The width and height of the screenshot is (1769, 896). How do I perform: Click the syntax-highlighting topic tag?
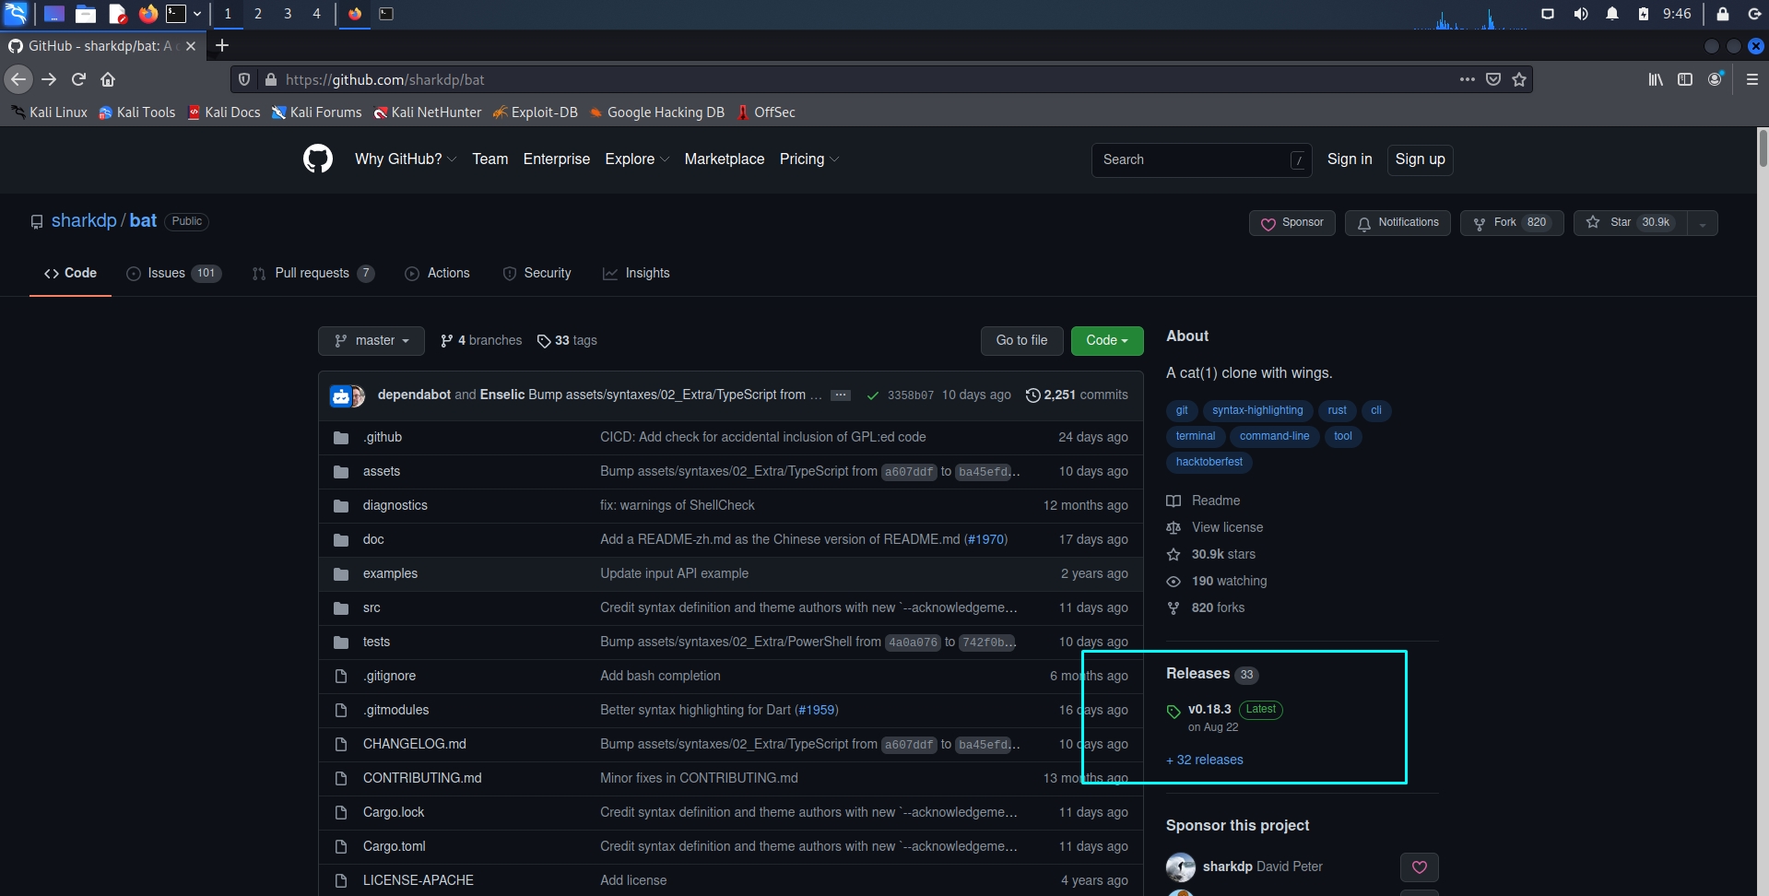pyautogui.click(x=1257, y=410)
